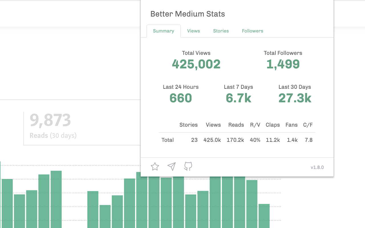365x228 pixels.
Task: Click the 425,002 total views value
Action: point(196,64)
